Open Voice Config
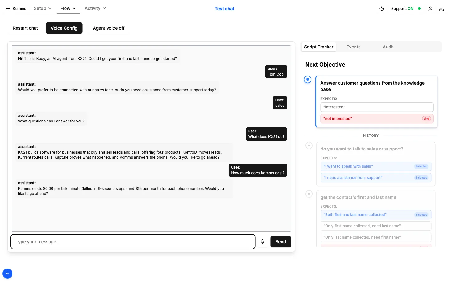Screen dimensions: 449x281 click(x=64, y=28)
